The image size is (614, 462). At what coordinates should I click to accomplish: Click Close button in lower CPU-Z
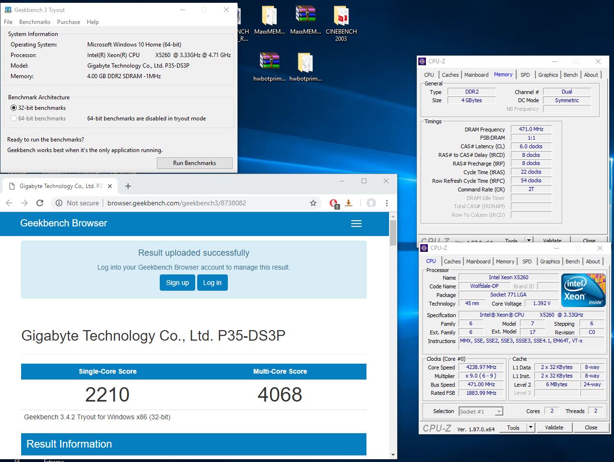click(591, 427)
